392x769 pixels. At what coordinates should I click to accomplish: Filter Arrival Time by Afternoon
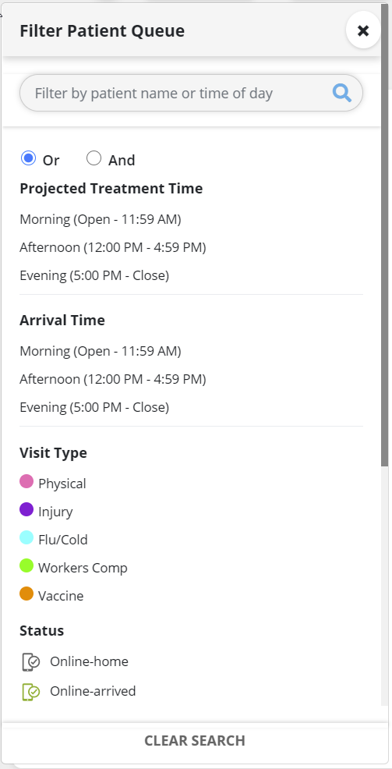pyautogui.click(x=113, y=379)
